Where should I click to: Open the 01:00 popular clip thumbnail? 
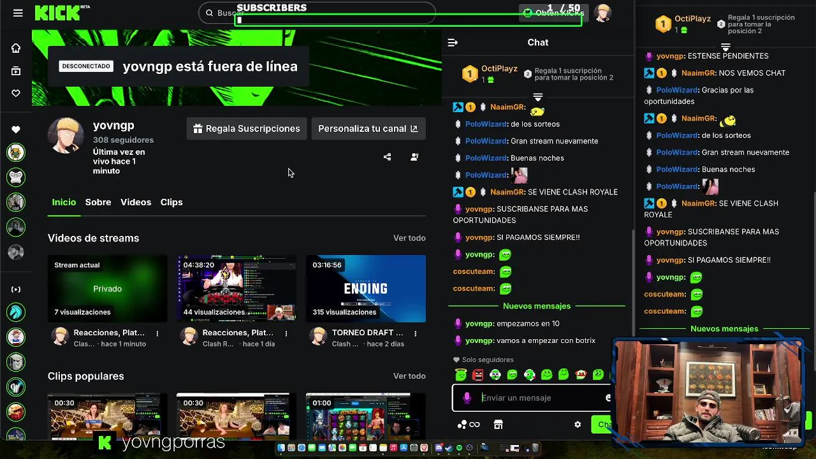[x=366, y=417]
